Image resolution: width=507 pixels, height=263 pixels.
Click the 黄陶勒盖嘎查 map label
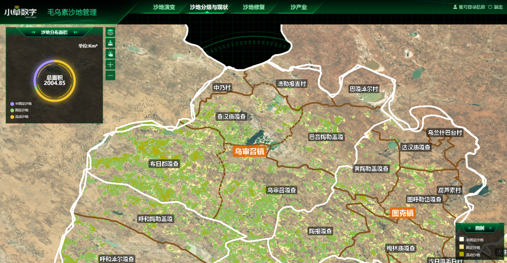point(371,169)
